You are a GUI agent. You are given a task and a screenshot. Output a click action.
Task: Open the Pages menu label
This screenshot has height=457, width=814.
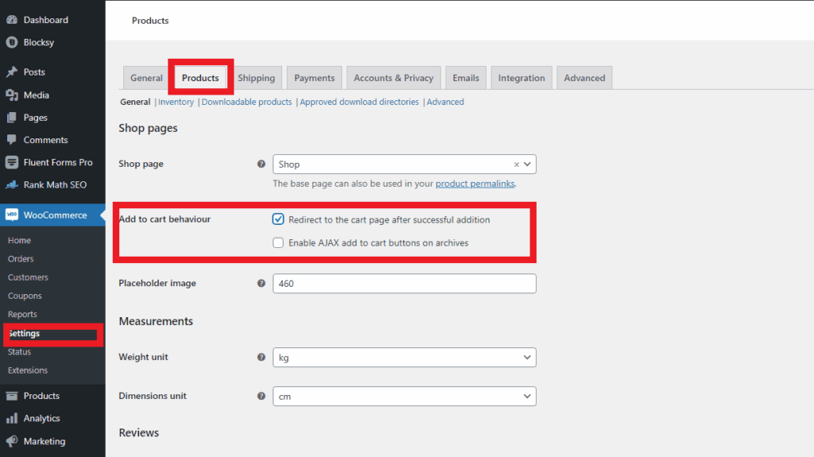(x=35, y=118)
